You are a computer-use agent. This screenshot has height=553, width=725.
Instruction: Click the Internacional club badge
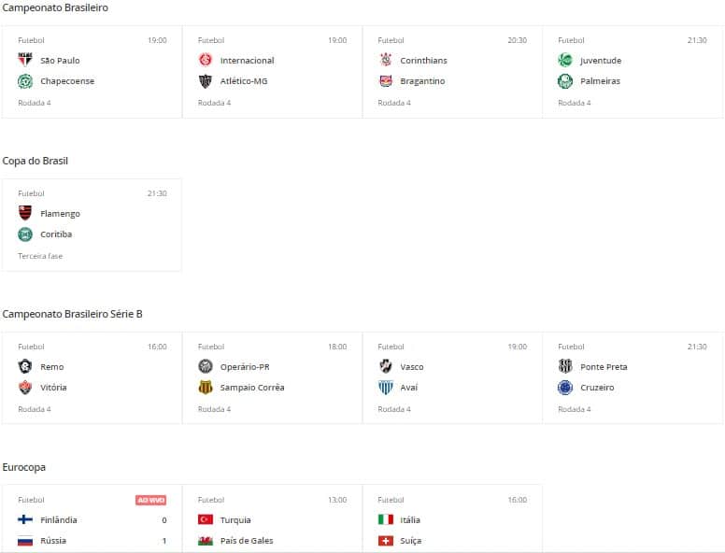point(206,61)
